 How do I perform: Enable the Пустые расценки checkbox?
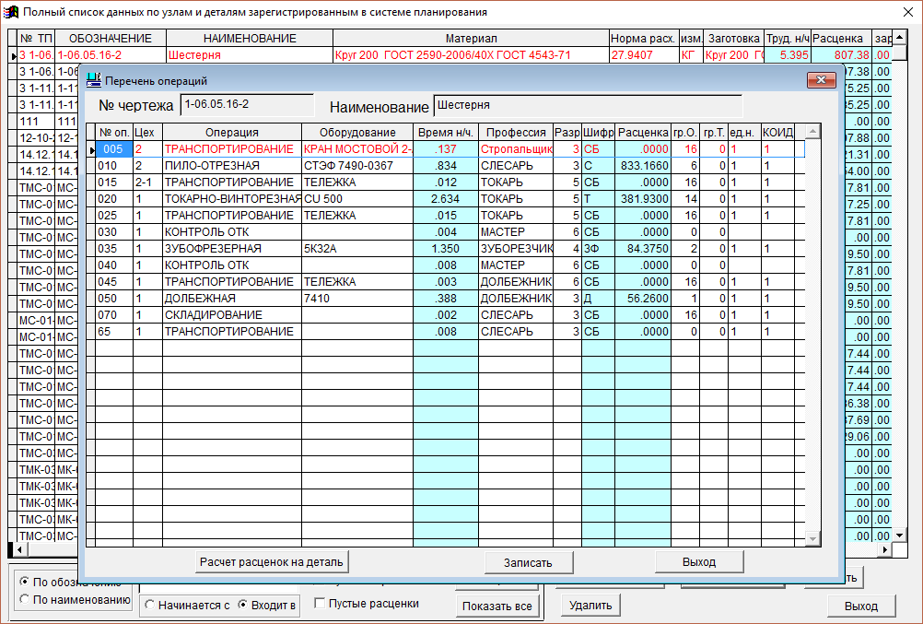pos(321,604)
